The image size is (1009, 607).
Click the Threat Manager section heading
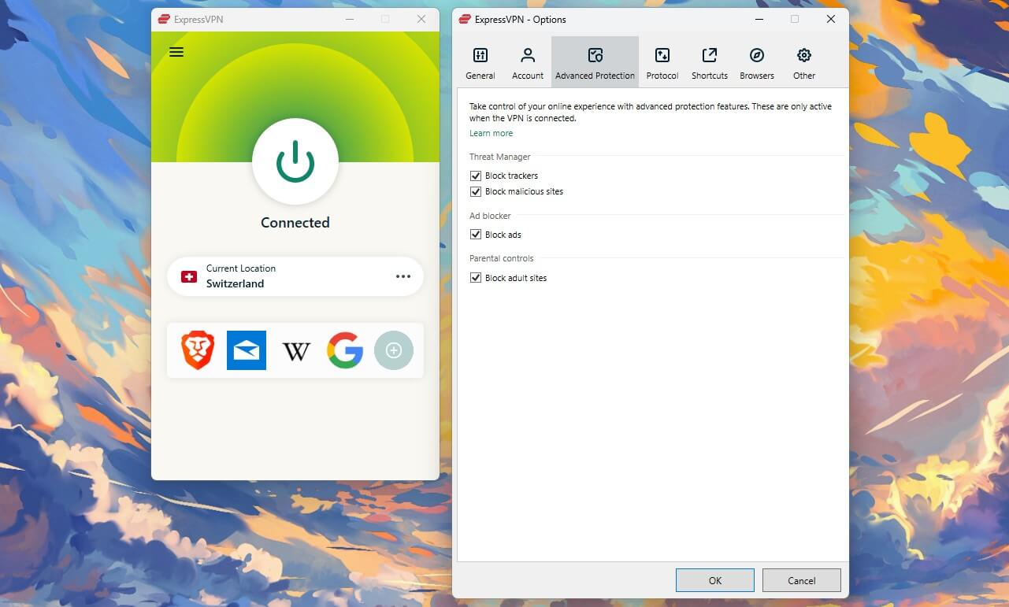click(500, 157)
